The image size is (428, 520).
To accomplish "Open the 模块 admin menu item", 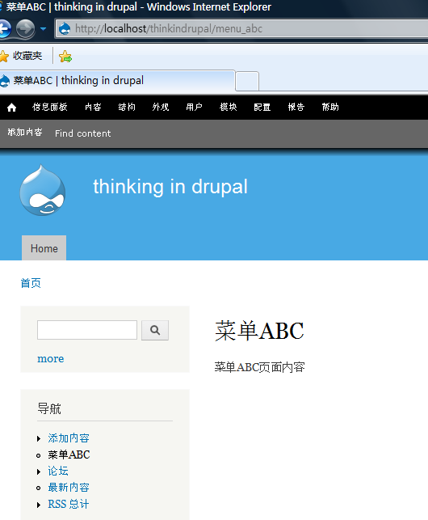I will [x=229, y=107].
